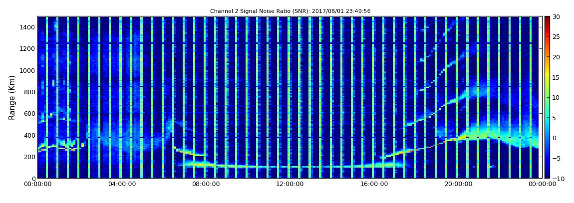
Task: Click the colorbar '5' label
Action: click(555, 118)
